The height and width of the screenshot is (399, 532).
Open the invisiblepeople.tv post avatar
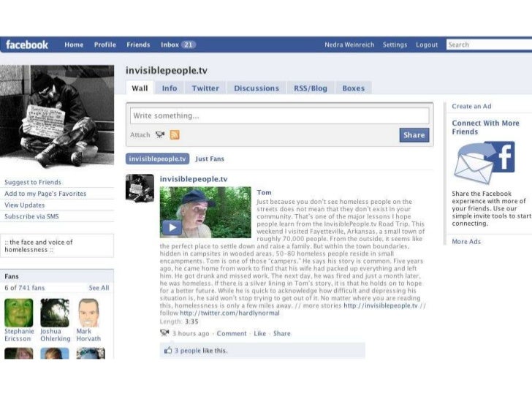coord(140,188)
